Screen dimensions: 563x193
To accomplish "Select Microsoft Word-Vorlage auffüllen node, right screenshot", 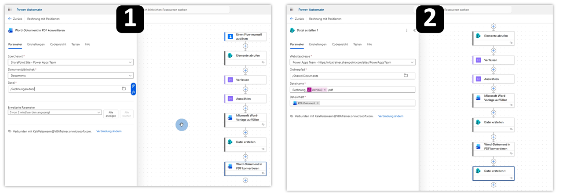I will coord(494,100).
